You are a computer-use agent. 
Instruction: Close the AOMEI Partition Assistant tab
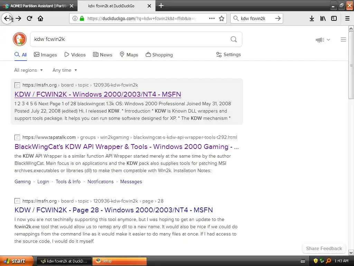pyautogui.click(x=72, y=6)
